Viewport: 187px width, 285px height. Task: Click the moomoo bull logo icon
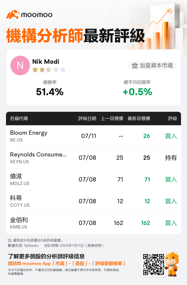point(13,14)
